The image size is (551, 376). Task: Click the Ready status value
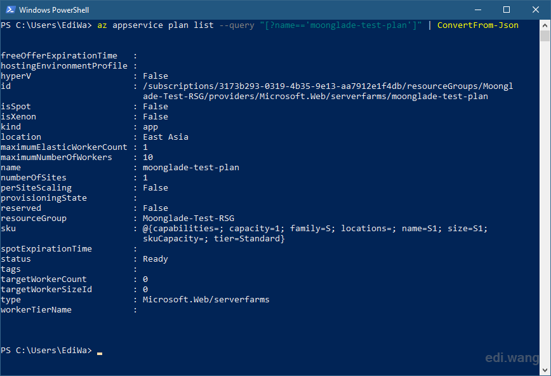(x=156, y=259)
